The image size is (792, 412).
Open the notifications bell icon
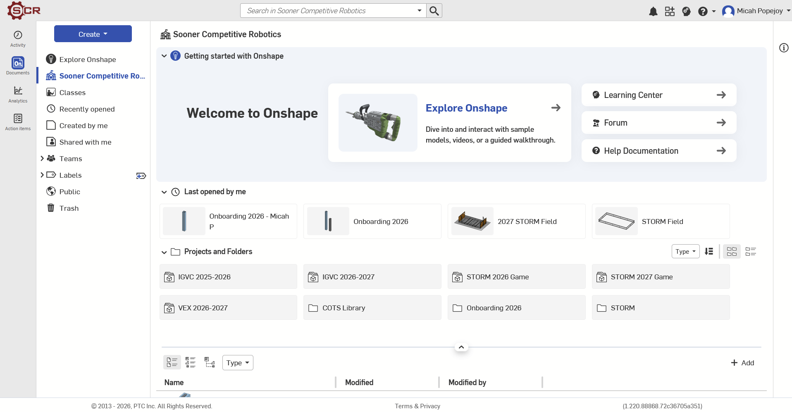653,11
